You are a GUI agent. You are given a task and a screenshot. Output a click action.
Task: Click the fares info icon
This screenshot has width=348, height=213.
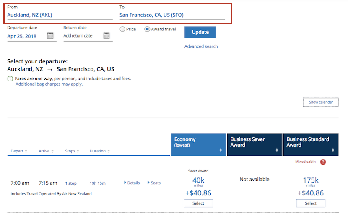(x=10, y=79)
